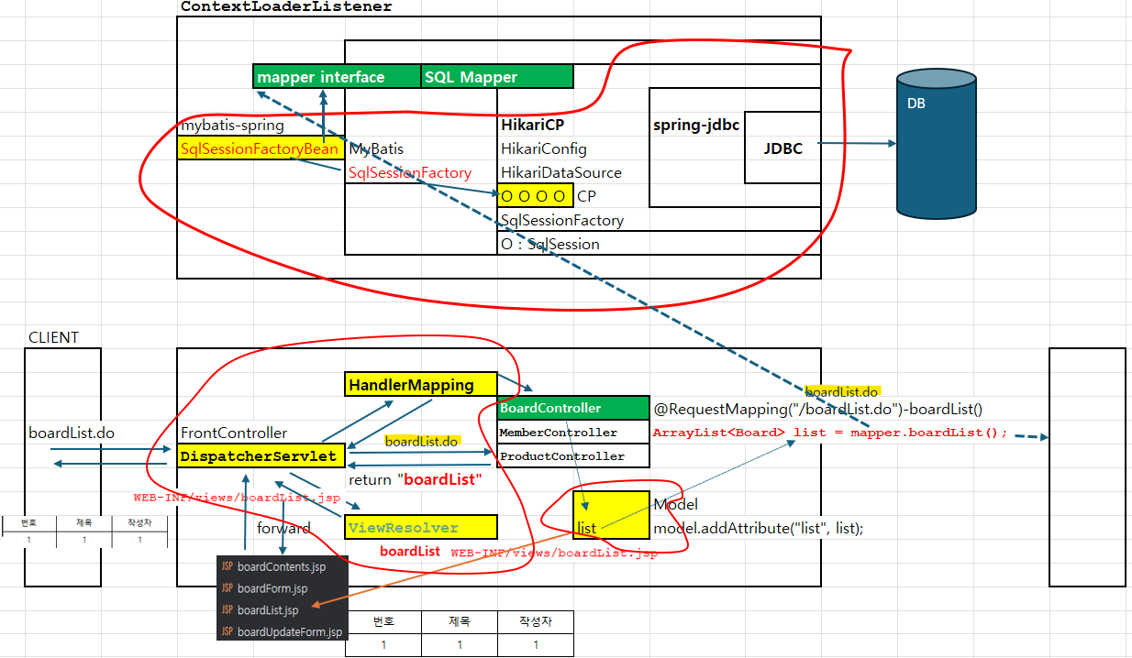Select the yellow ViewResolver box
Screen dimensions: 1132x658
point(420,527)
